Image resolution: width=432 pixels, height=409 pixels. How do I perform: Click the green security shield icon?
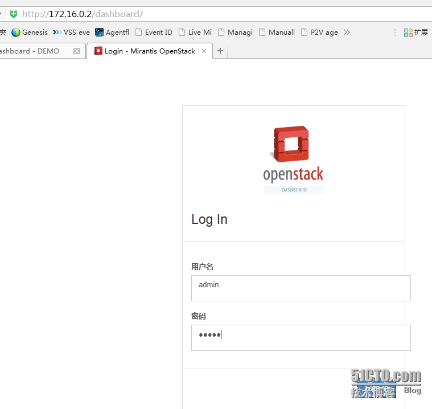14,14
